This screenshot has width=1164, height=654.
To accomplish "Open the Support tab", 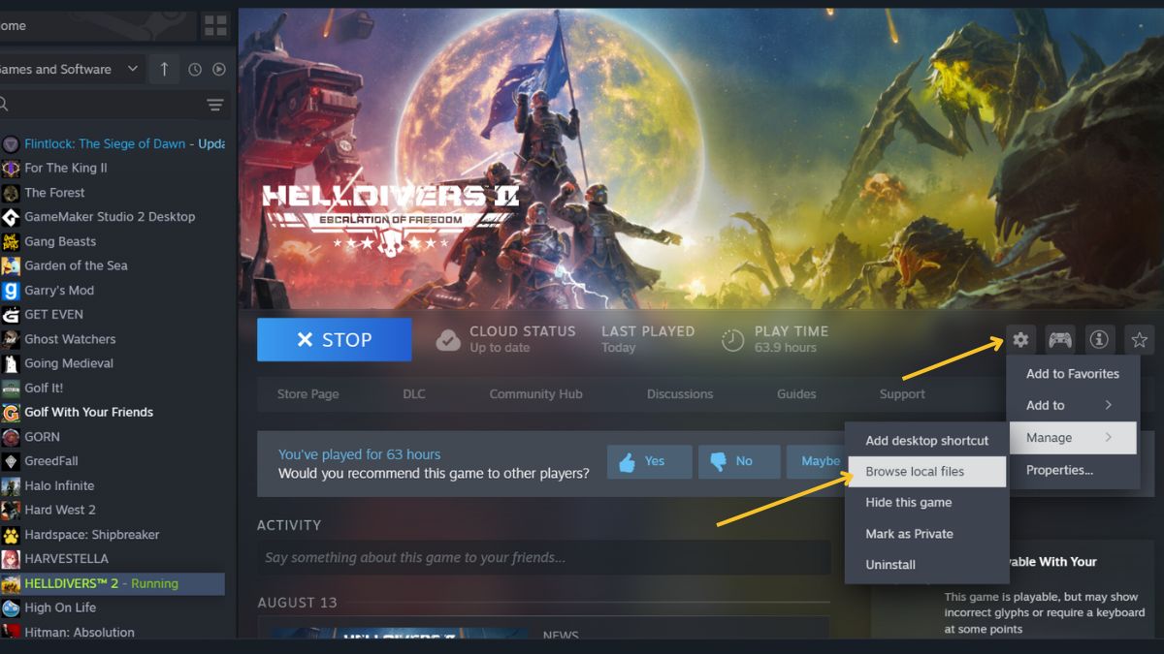I will (902, 393).
